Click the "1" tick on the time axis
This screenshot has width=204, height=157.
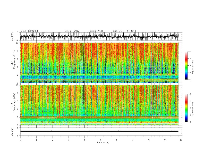point(36,140)
